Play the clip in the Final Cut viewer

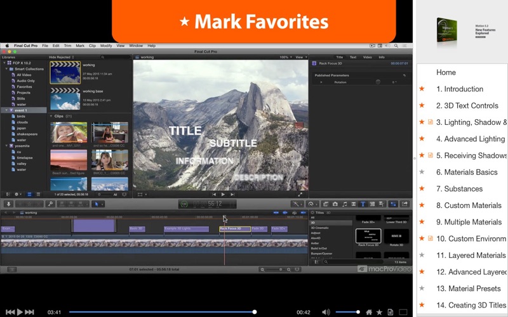tap(223, 195)
